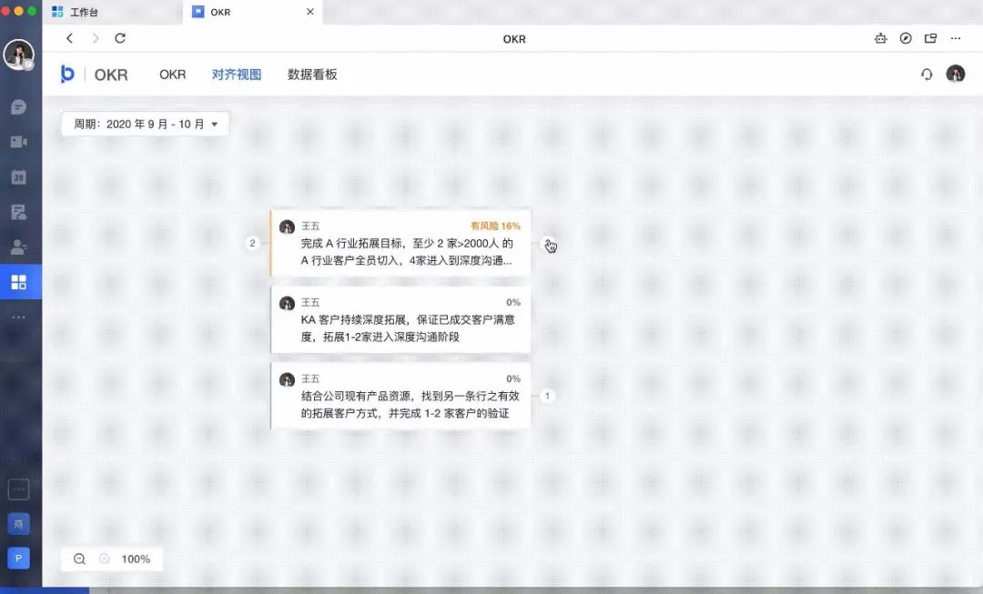983x594 pixels.
Task: Click 王五 avatar on 结合公司 card
Action: click(x=287, y=379)
